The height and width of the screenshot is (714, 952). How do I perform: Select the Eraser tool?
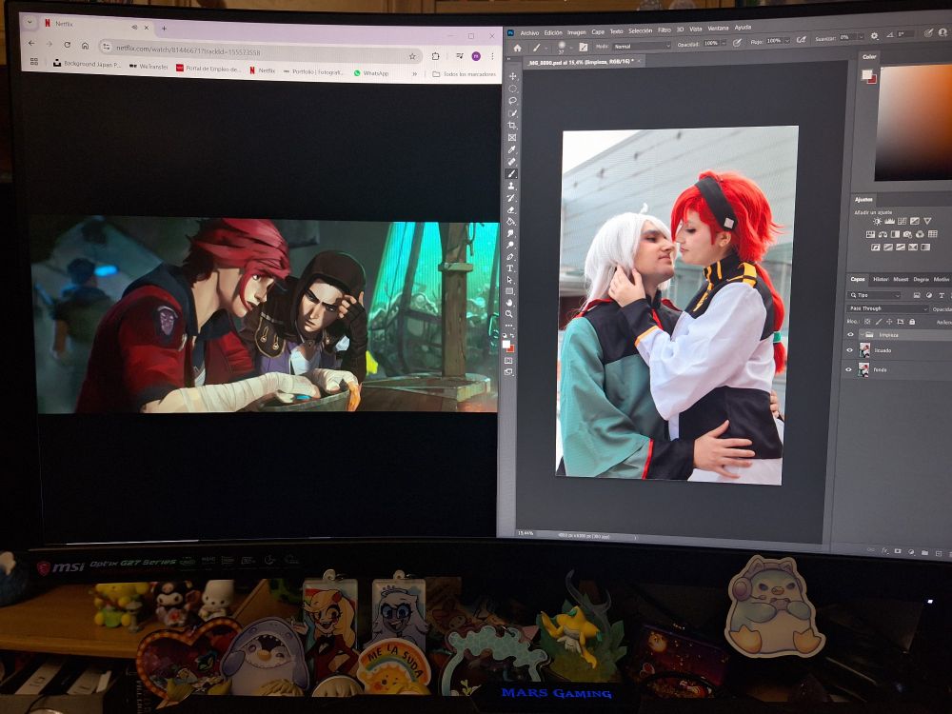[511, 210]
